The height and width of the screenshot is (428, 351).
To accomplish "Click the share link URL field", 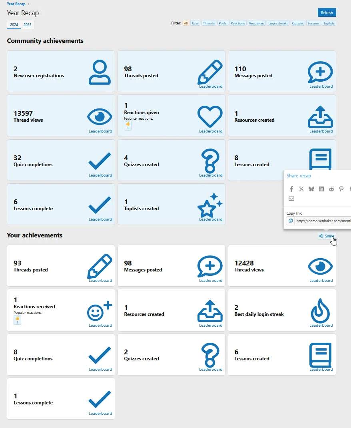I will coord(323,221).
